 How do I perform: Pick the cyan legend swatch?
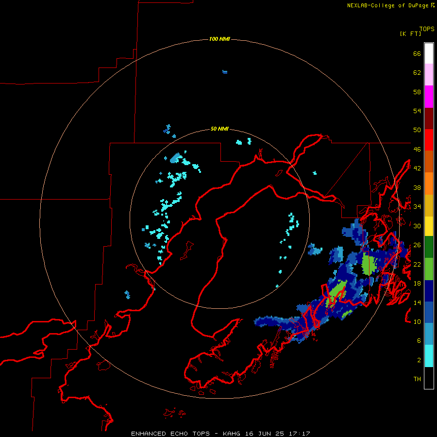(429, 356)
